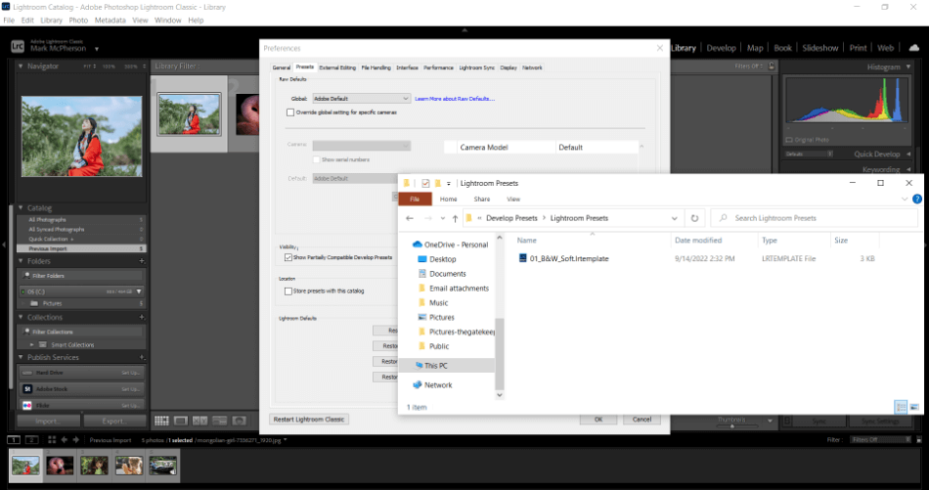Click the Search Lightroom Presets field
929x490 pixels.
tap(812, 218)
